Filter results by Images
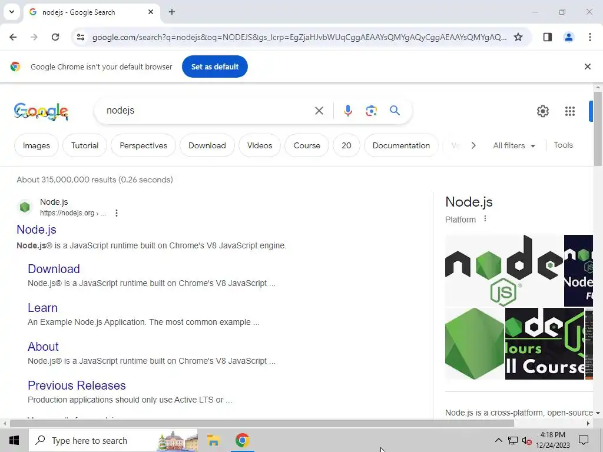Screen dimensions: 603x452 (x=36, y=145)
